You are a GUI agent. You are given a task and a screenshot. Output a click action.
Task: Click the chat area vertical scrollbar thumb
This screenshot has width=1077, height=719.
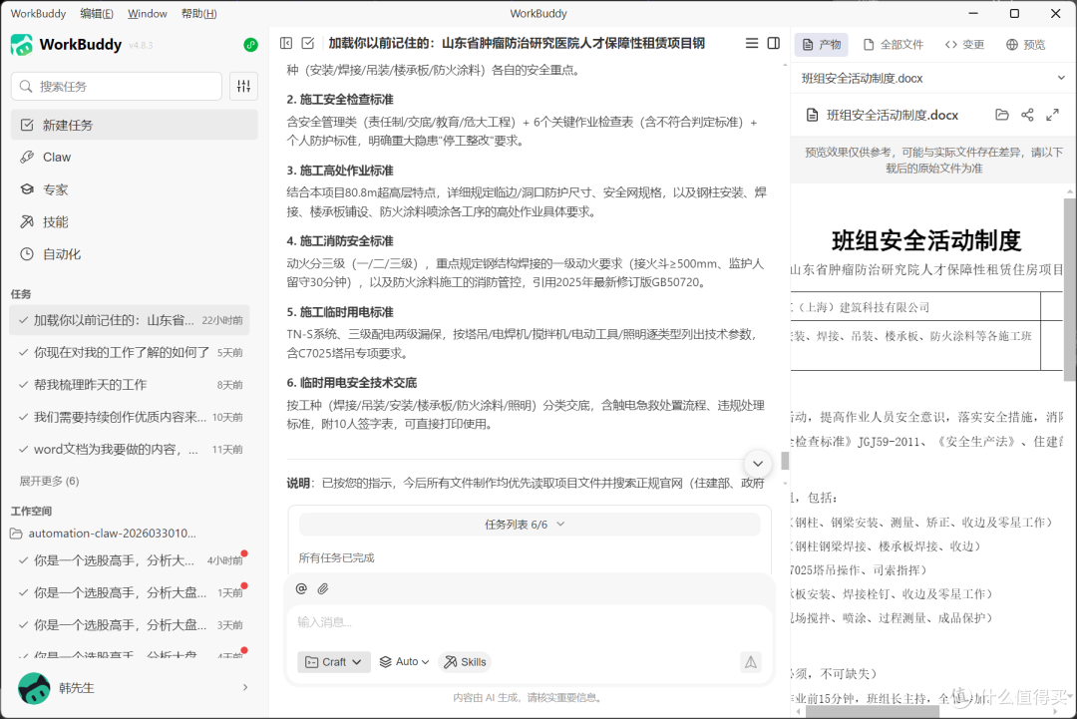[x=785, y=461]
